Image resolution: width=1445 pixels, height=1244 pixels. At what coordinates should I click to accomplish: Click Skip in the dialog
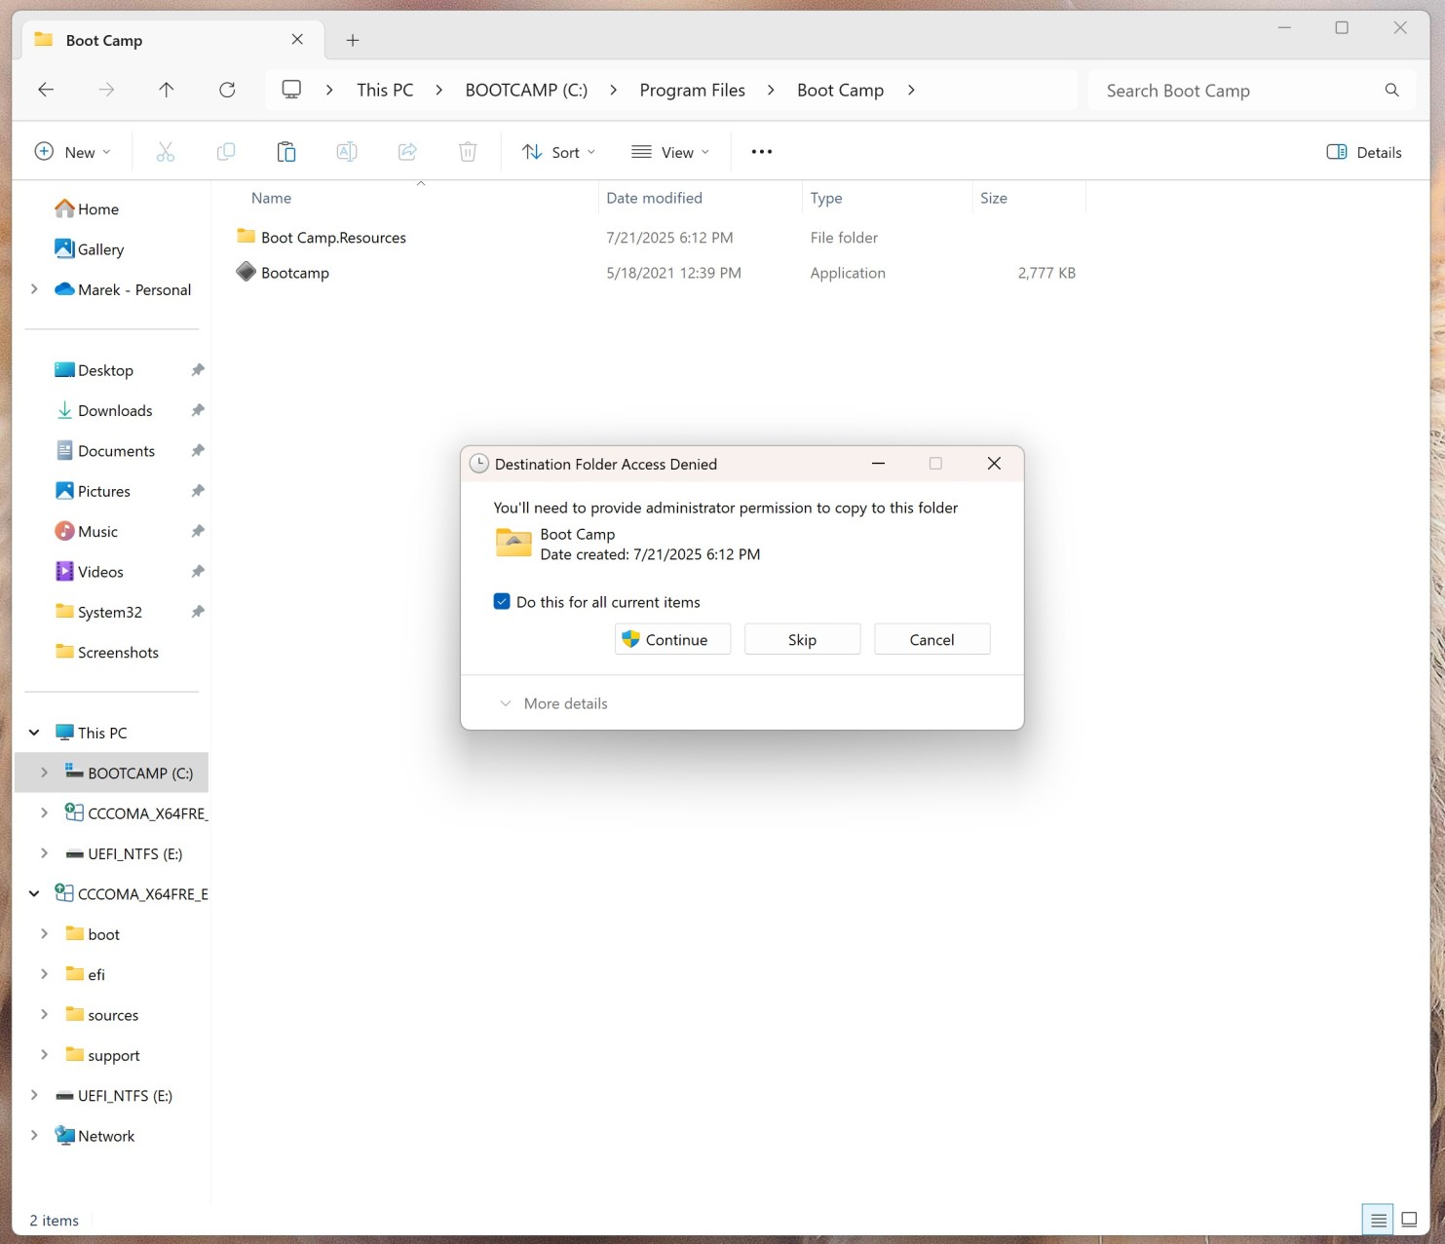(x=802, y=639)
